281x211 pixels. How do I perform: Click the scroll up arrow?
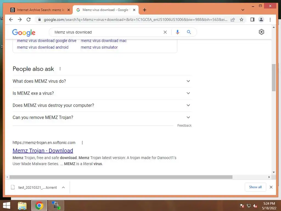274,27
